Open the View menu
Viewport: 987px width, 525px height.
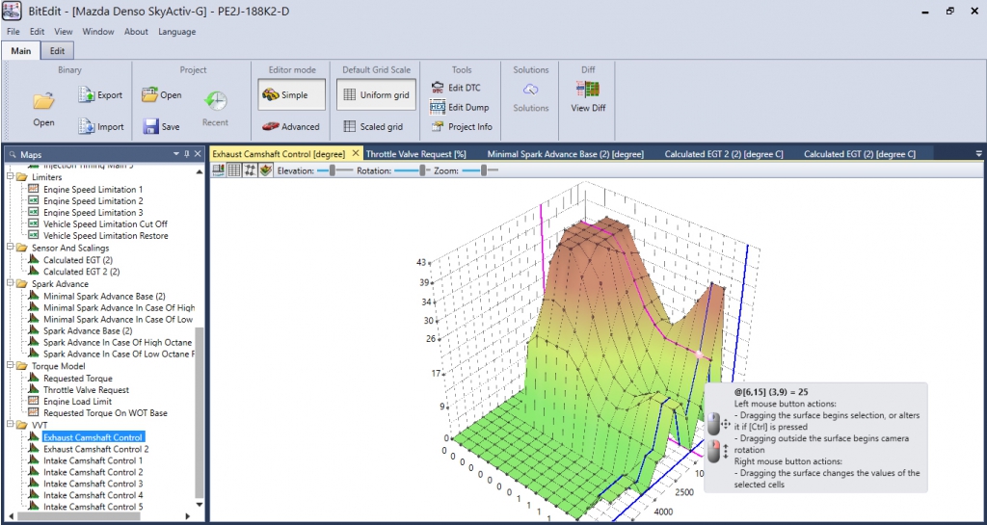pyautogui.click(x=64, y=32)
